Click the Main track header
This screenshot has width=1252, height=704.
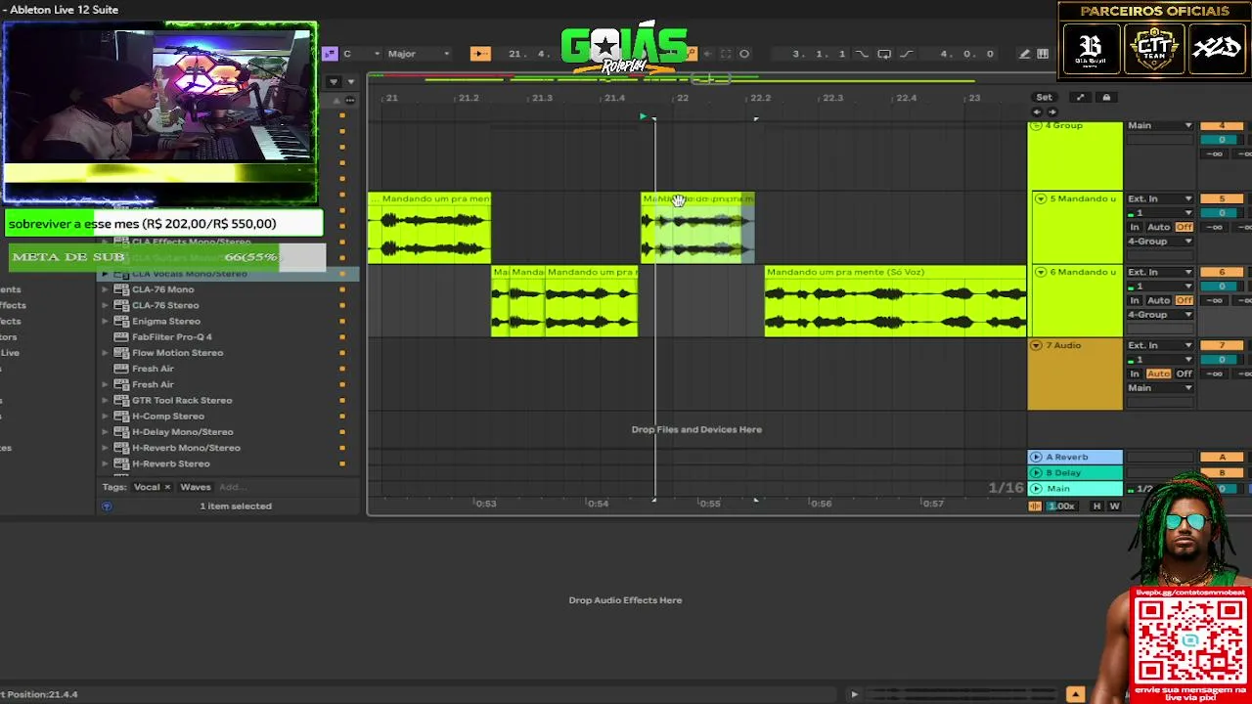pos(1075,489)
